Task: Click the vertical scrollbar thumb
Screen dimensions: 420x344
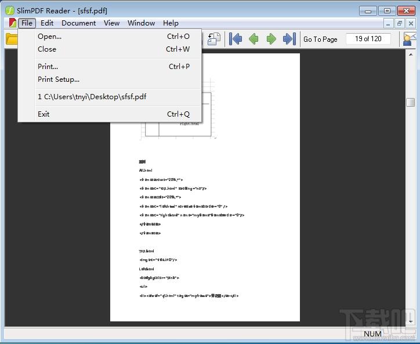Action: [x=410, y=102]
